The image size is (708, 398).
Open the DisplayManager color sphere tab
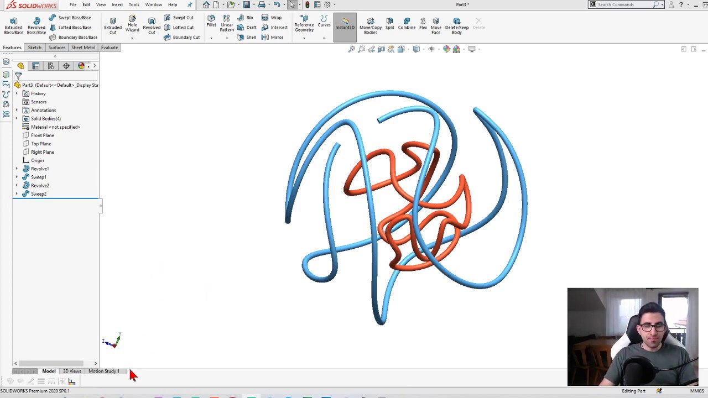click(x=81, y=66)
